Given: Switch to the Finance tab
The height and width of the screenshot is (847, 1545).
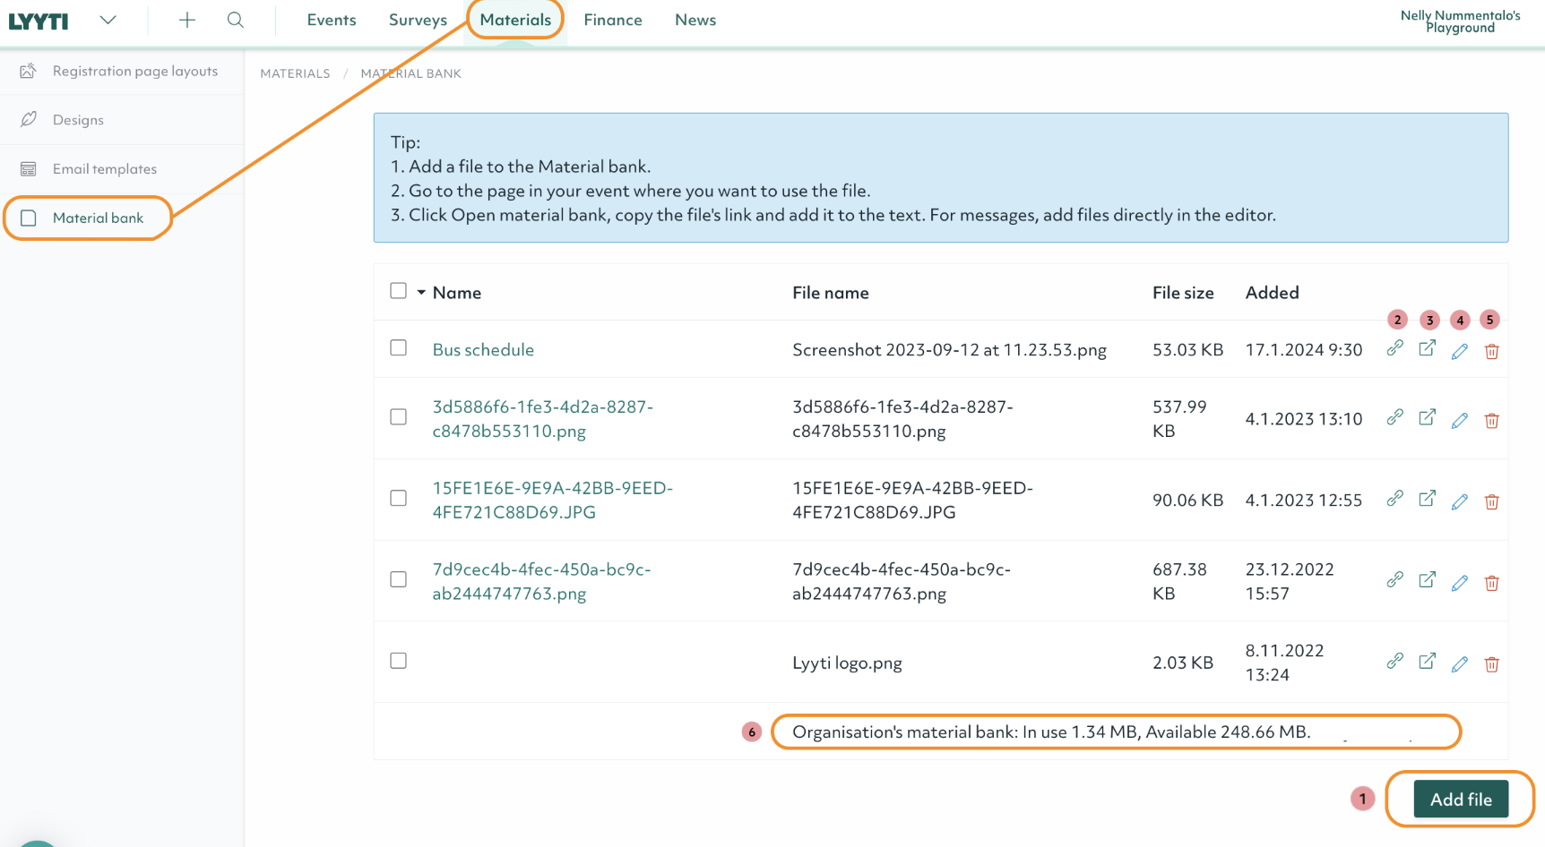Looking at the screenshot, I should click(x=612, y=20).
